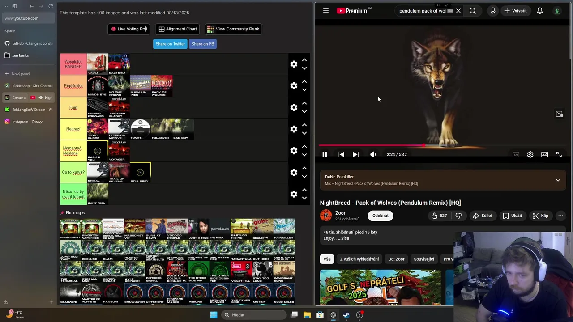The width and height of the screenshot is (573, 322).
Task: Click the Sdílet share button
Action: pyautogui.click(x=482, y=216)
